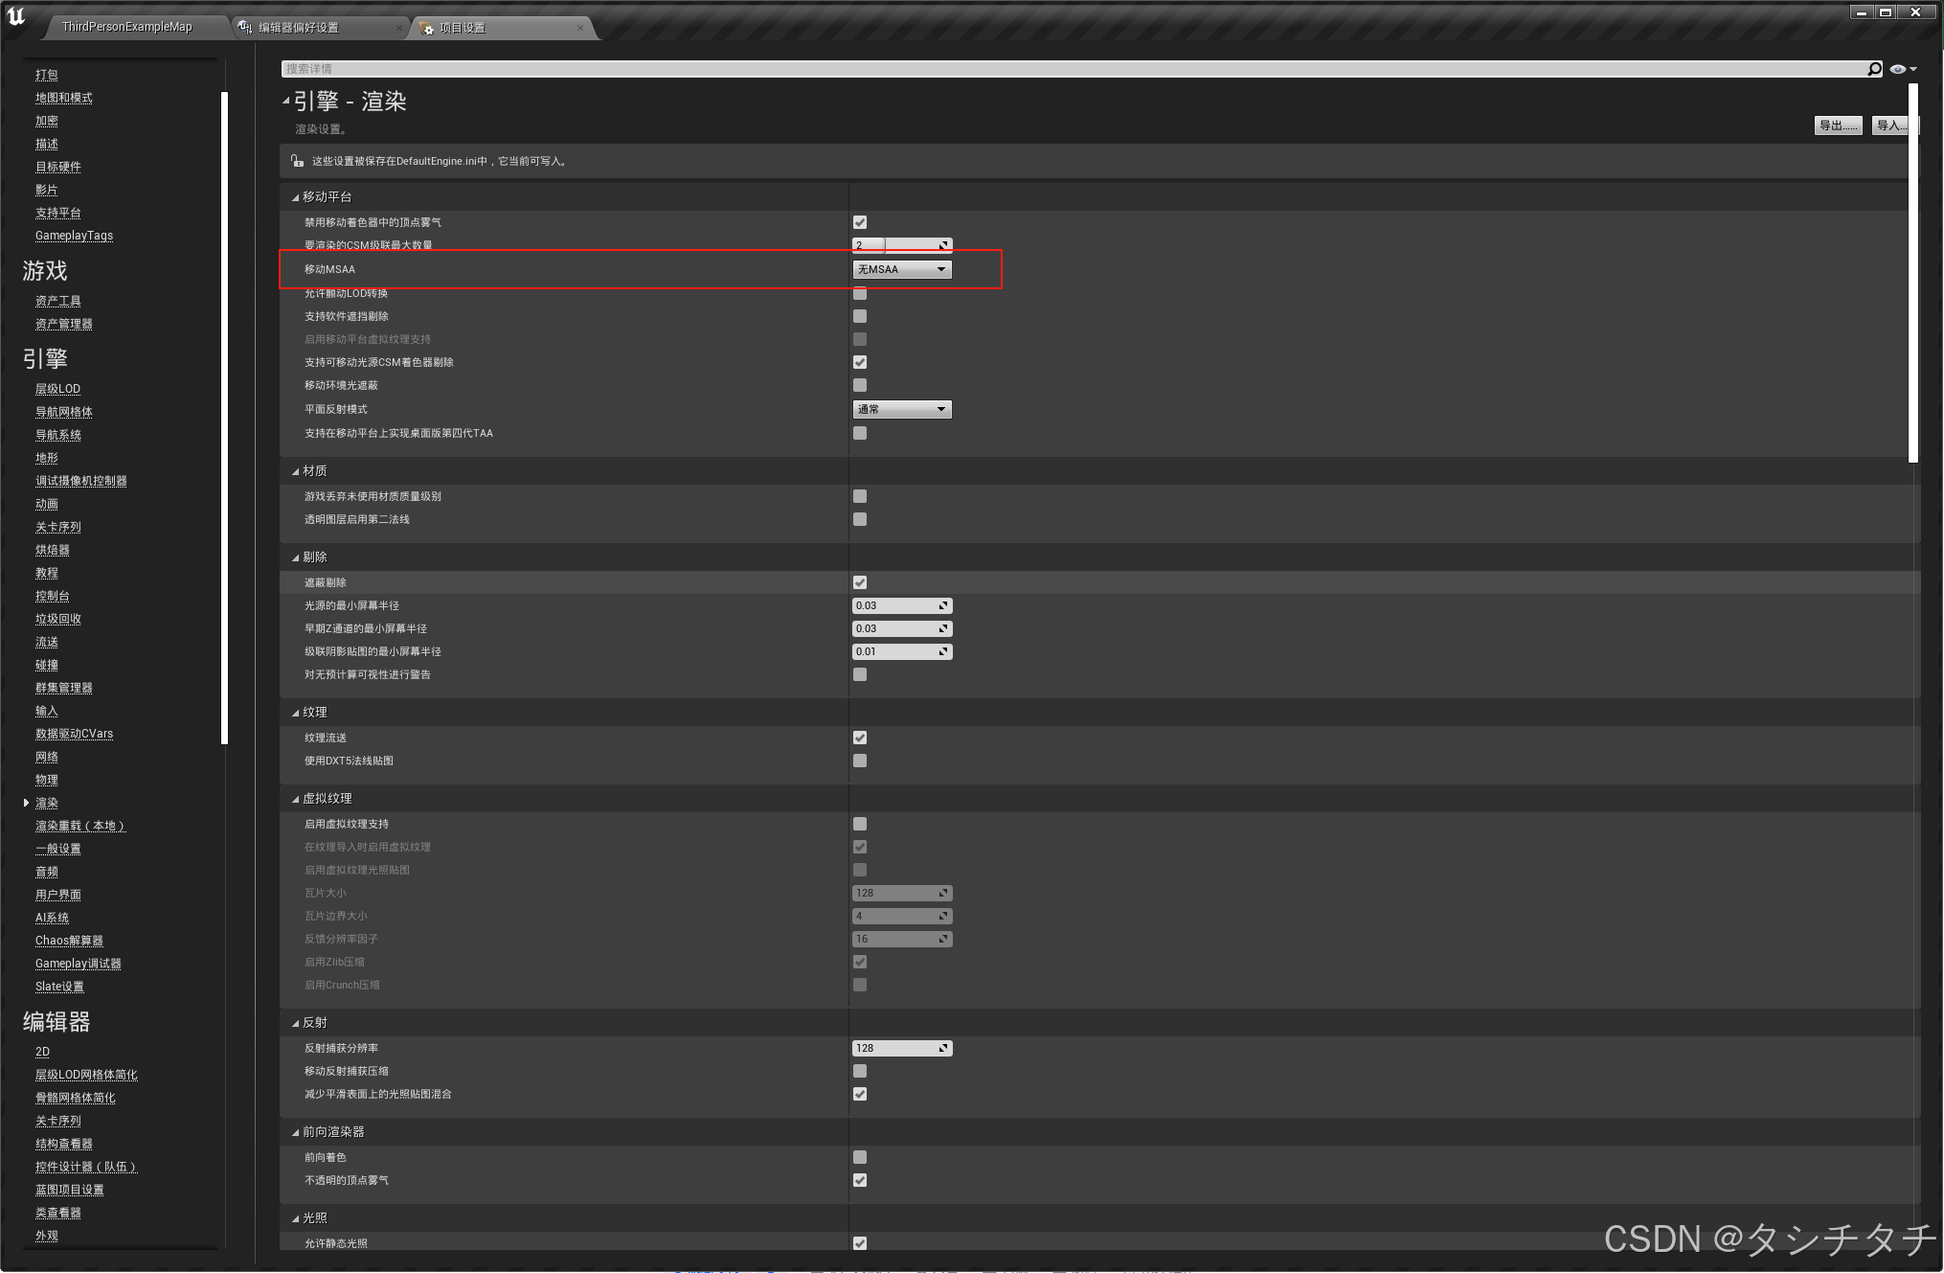The height and width of the screenshot is (1273, 1944).
Task: Uncheck the 遮蔽剔除 checkbox
Action: pos(859,581)
